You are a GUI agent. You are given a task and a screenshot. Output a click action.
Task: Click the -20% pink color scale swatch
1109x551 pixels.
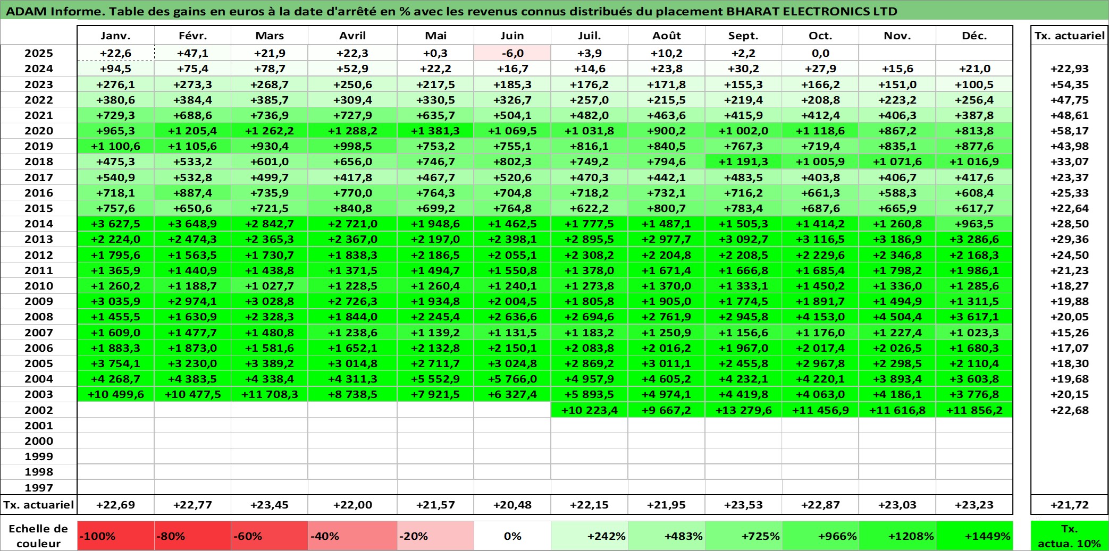pyautogui.click(x=435, y=536)
